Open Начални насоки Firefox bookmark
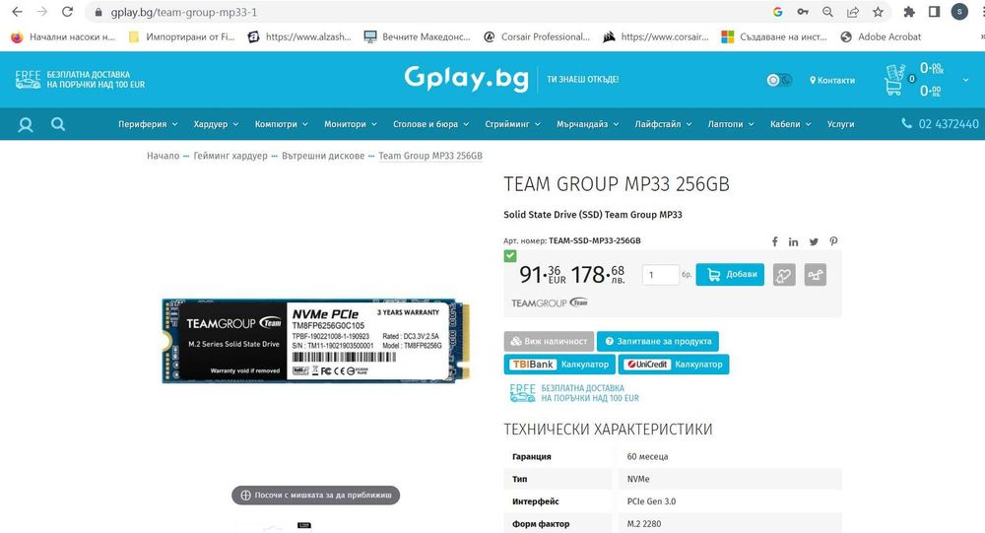This screenshot has width=985, height=533. 63,37
